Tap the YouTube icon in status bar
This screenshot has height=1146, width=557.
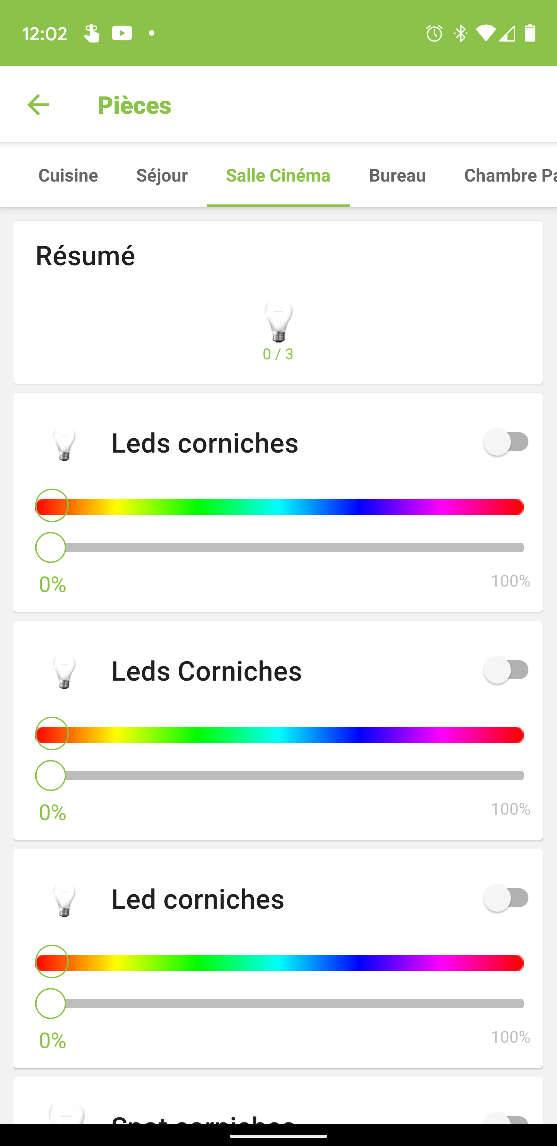pyautogui.click(x=122, y=33)
